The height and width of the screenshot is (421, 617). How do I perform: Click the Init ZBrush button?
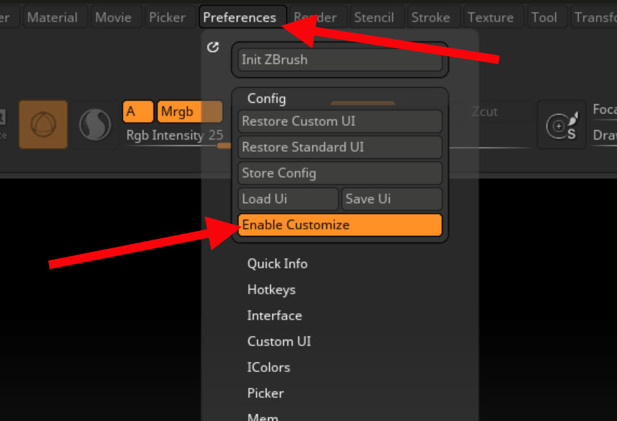(x=340, y=60)
